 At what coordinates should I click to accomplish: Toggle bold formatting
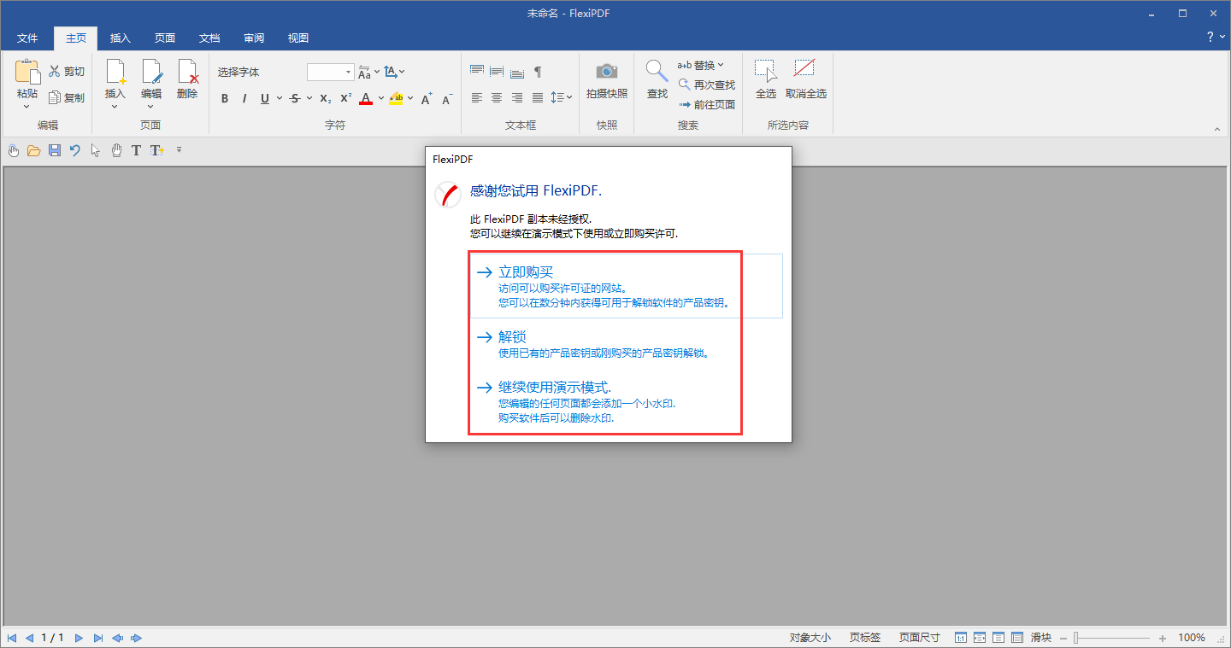tap(225, 98)
